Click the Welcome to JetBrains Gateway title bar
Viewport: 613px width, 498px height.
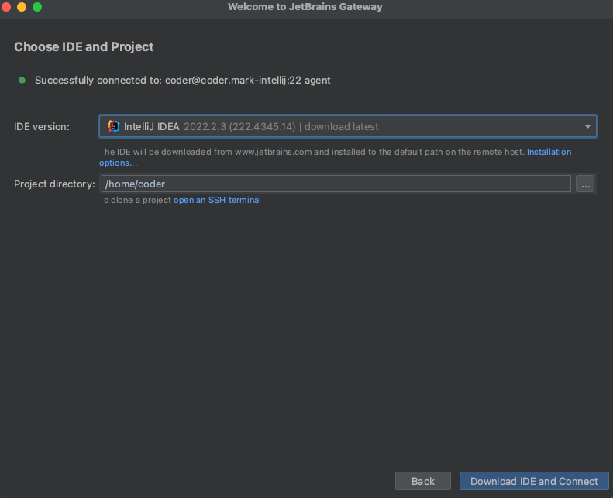tap(305, 7)
